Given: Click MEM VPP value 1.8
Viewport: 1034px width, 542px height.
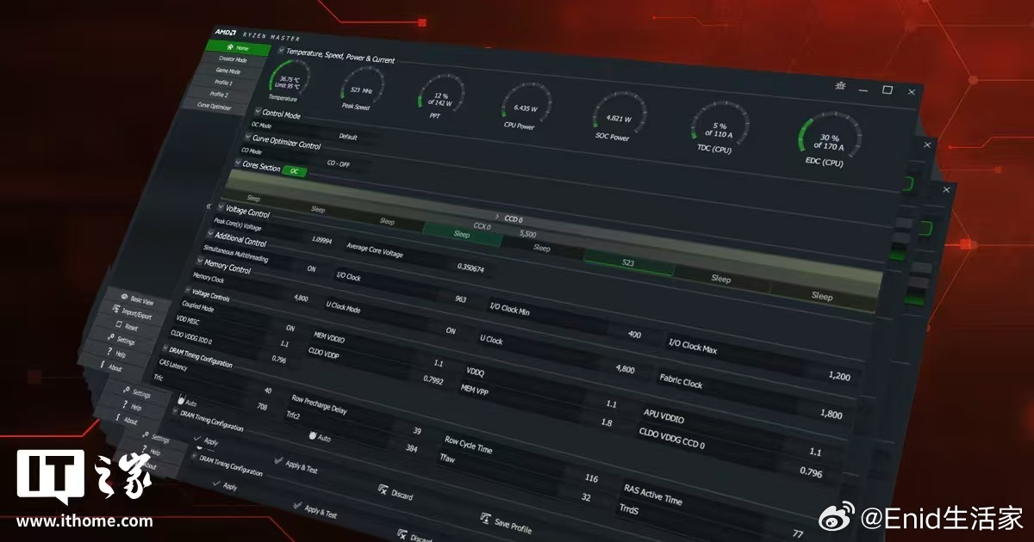Looking at the screenshot, I should [x=606, y=422].
